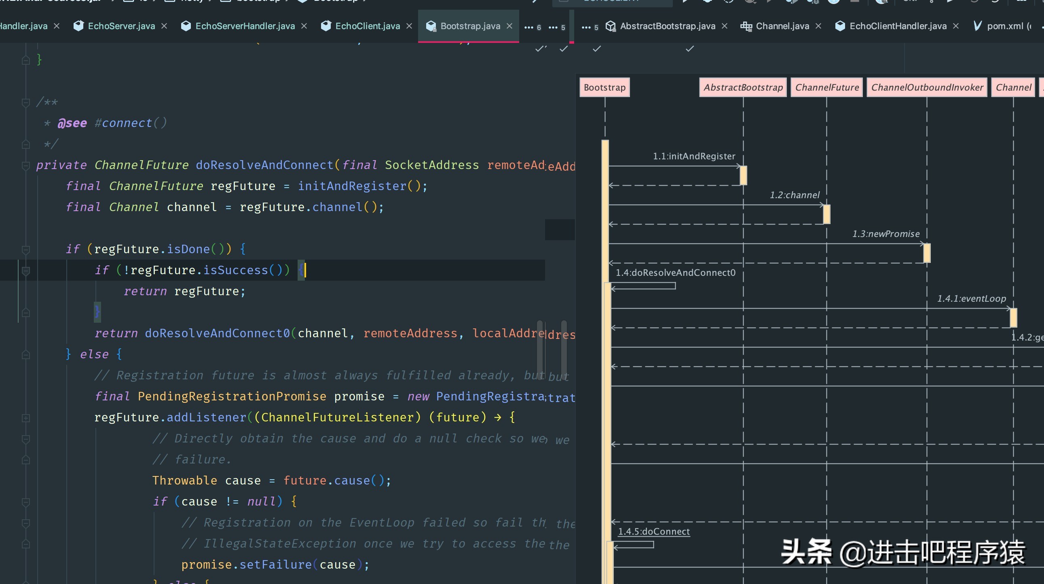Collapse the regFuture.isDone() if block
Image resolution: width=1044 pixels, height=584 pixels.
point(25,249)
